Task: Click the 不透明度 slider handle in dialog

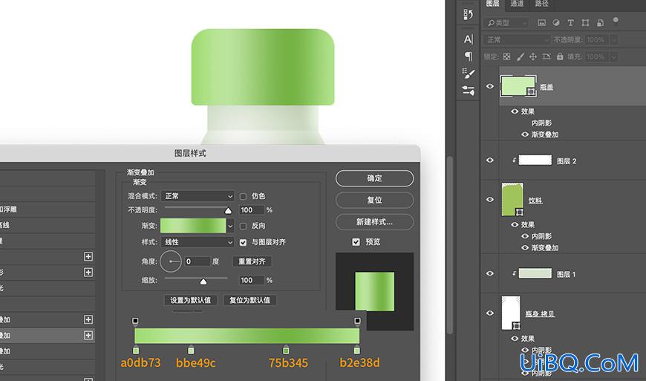Action: click(x=228, y=210)
